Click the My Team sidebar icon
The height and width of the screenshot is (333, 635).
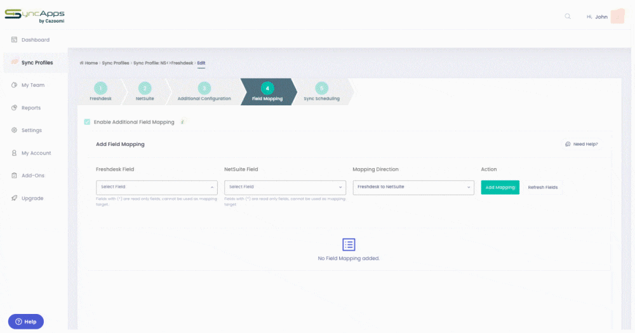coord(14,85)
